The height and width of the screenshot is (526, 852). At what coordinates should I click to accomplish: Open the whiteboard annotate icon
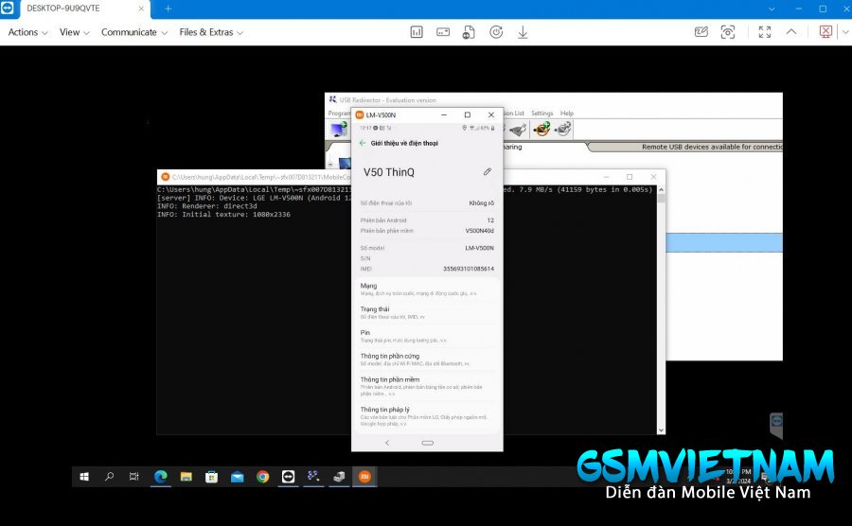(701, 32)
